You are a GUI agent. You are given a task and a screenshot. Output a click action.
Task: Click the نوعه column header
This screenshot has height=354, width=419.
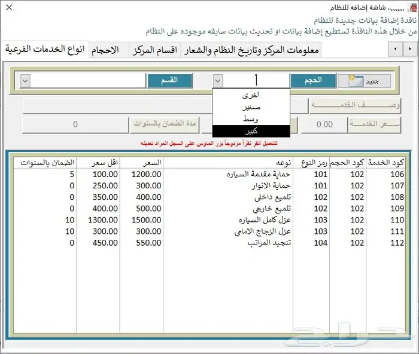228,163
